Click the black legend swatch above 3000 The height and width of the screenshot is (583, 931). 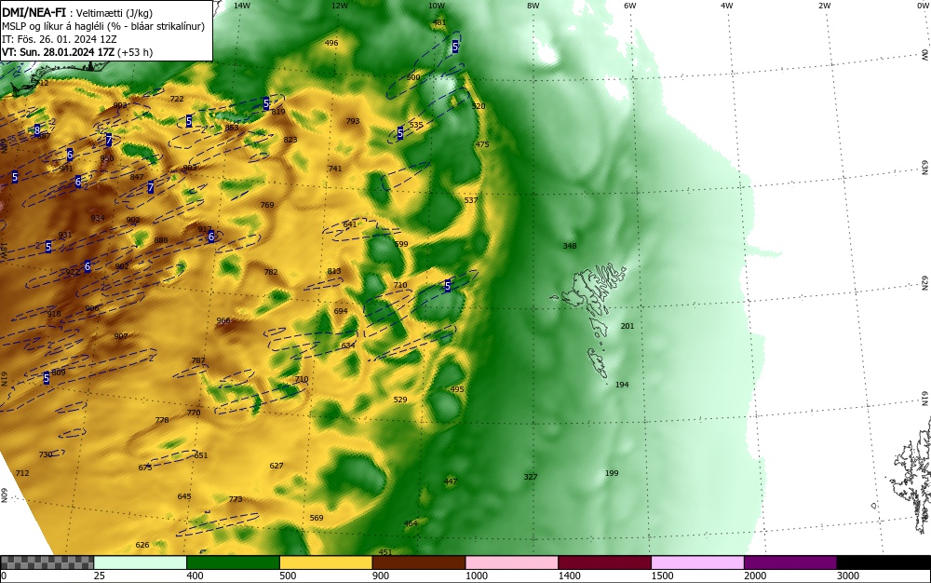(x=884, y=563)
